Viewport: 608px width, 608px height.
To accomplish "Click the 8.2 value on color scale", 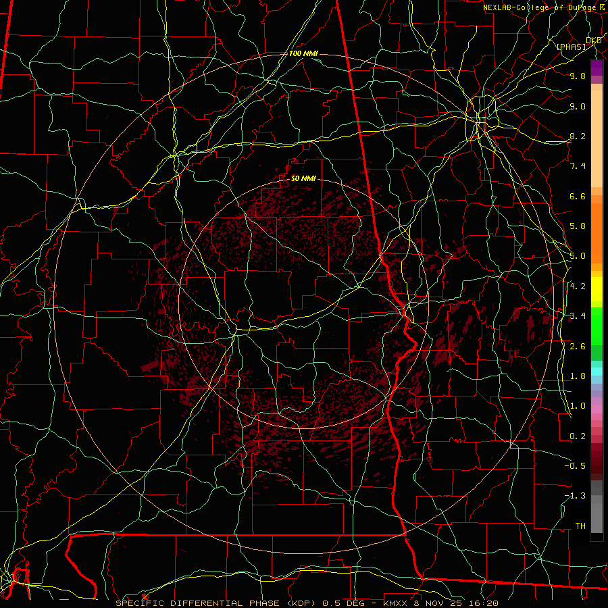I will (x=578, y=136).
